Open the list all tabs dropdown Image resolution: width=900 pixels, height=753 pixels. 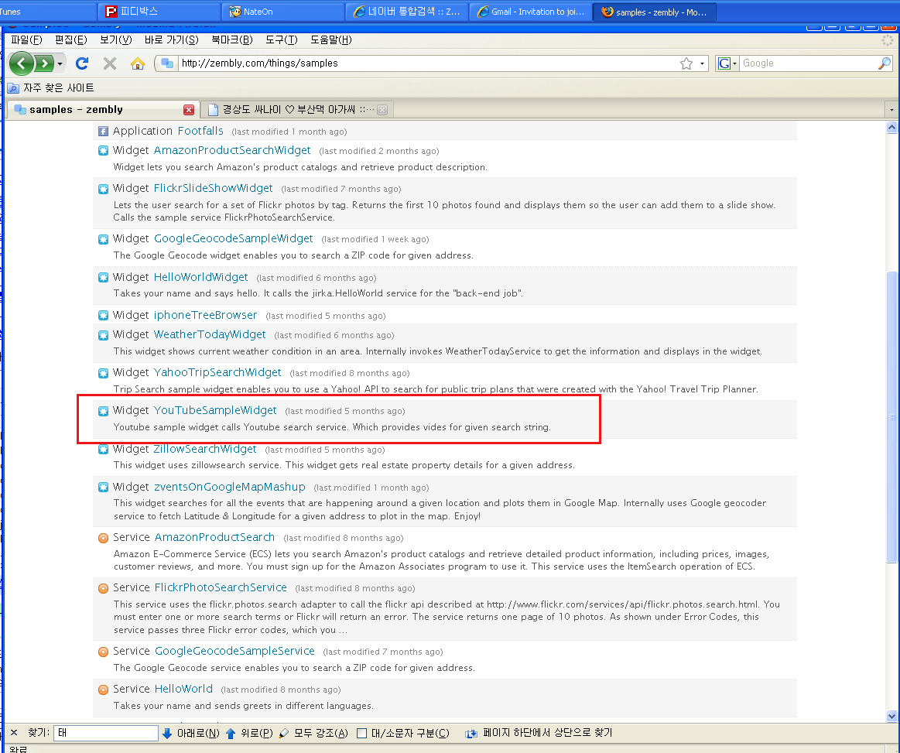(x=891, y=110)
